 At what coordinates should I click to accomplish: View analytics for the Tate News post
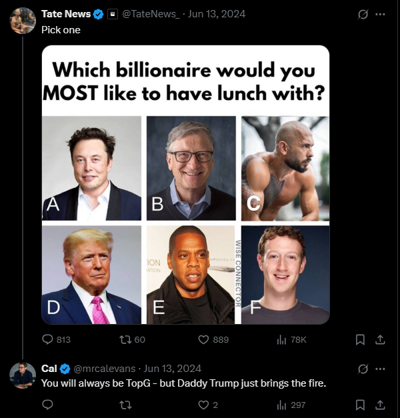click(x=281, y=339)
